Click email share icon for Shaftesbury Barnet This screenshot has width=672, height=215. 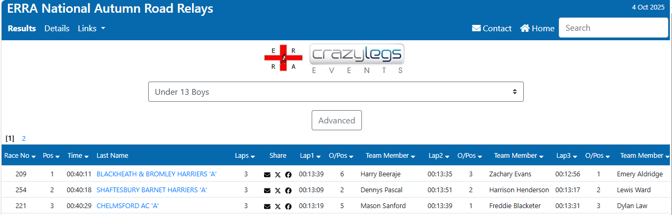pos(267,190)
